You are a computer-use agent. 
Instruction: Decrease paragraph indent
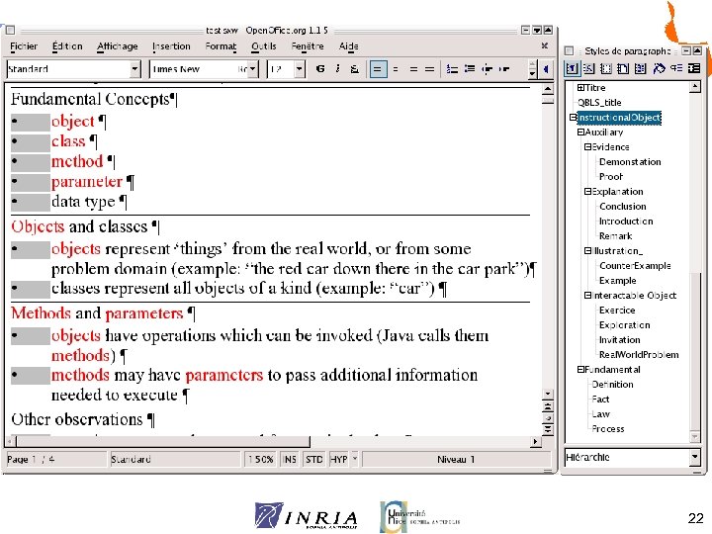click(487, 69)
